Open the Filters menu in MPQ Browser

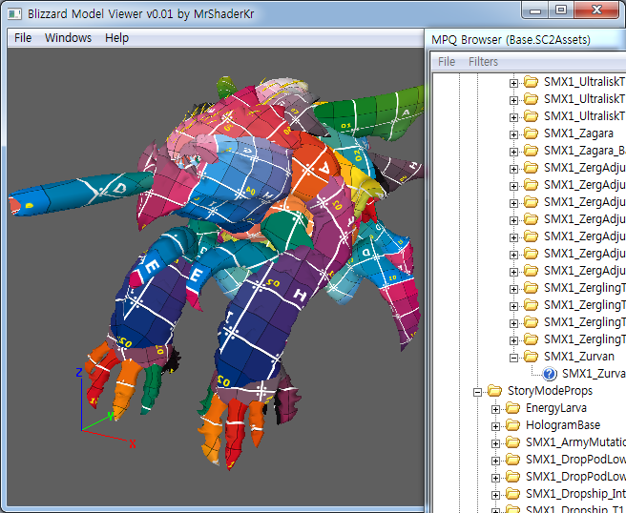(483, 61)
